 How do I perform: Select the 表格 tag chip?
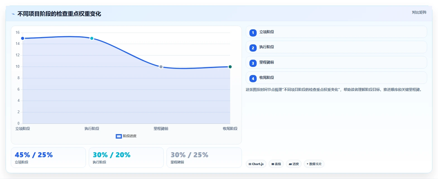pos(276,164)
